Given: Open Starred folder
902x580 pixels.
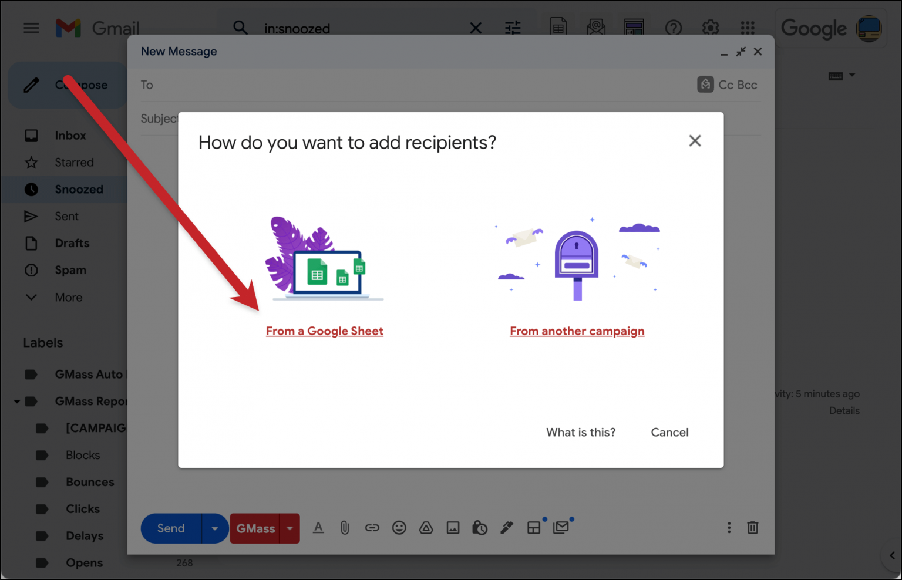Looking at the screenshot, I should coord(74,163).
